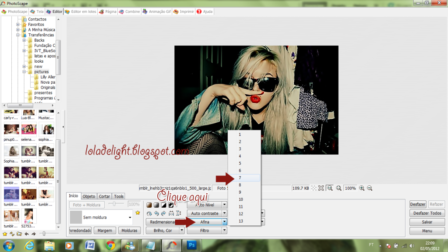This screenshot has height=252, width=448.
Task: Collapse the Transferências tree node
Action: [x=18, y=35]
